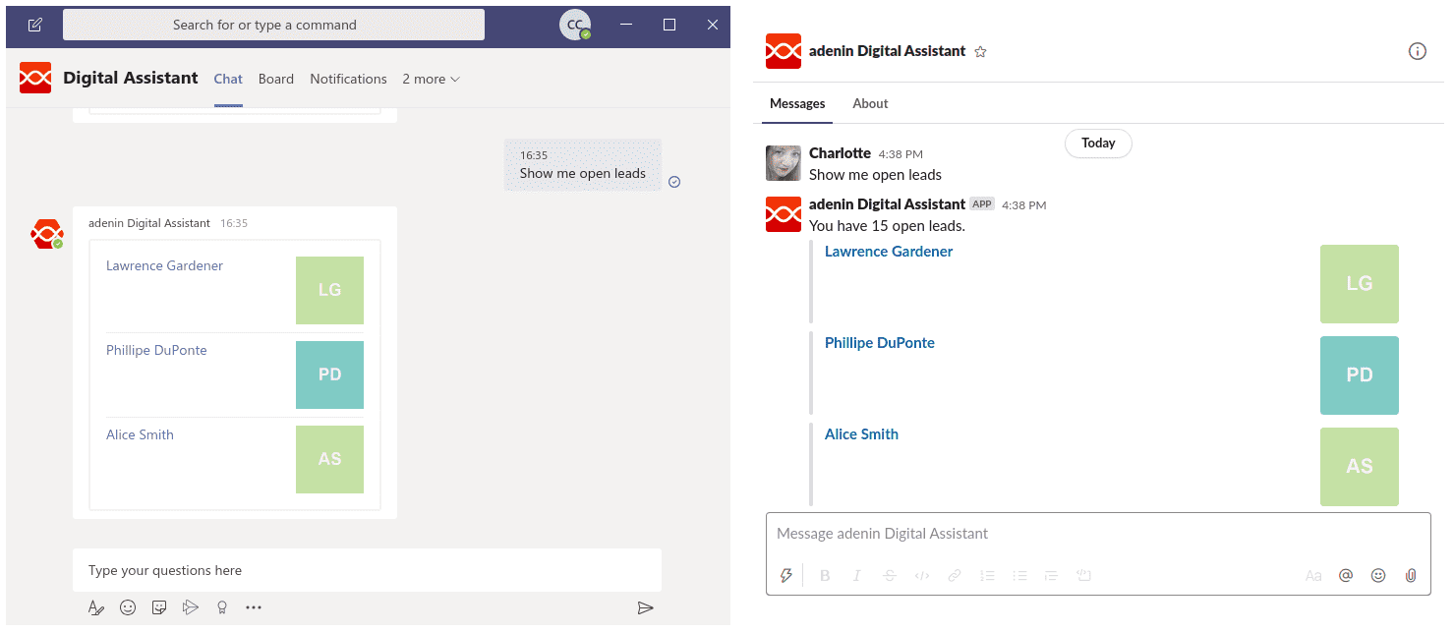Viewport: 1453px width, 633px height.
Task: Click the 'You have 15 open leads.' text
Action: click(887, 226)
